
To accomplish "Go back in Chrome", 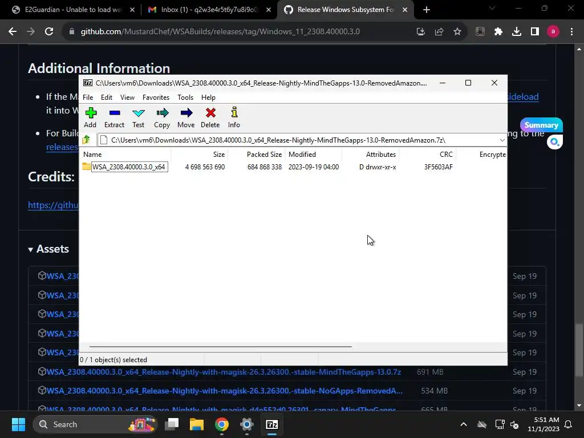I will 13,32.
